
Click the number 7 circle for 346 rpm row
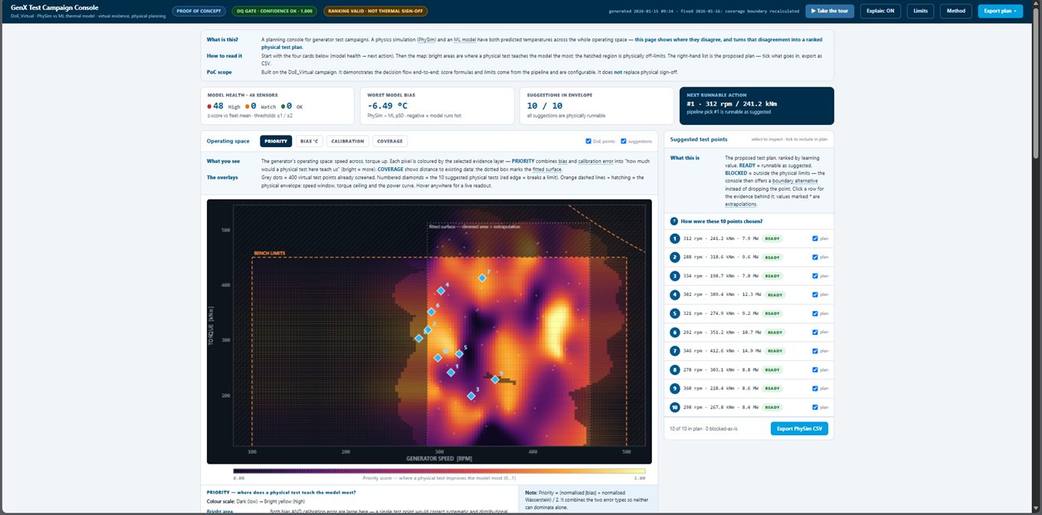tap(675, 351)
